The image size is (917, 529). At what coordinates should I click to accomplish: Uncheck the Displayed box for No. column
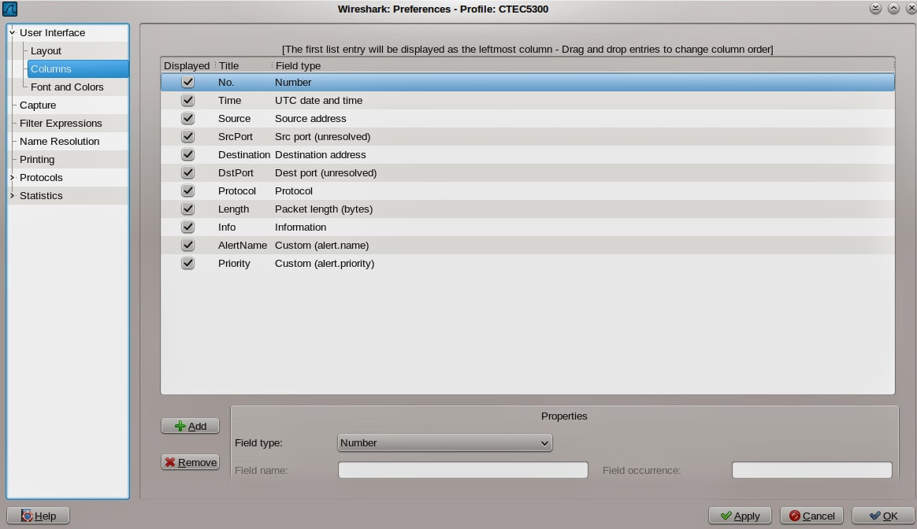tap(187, 82)
